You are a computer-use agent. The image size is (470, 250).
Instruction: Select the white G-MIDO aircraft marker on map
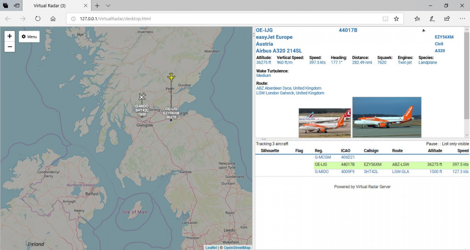pos(142,97)
